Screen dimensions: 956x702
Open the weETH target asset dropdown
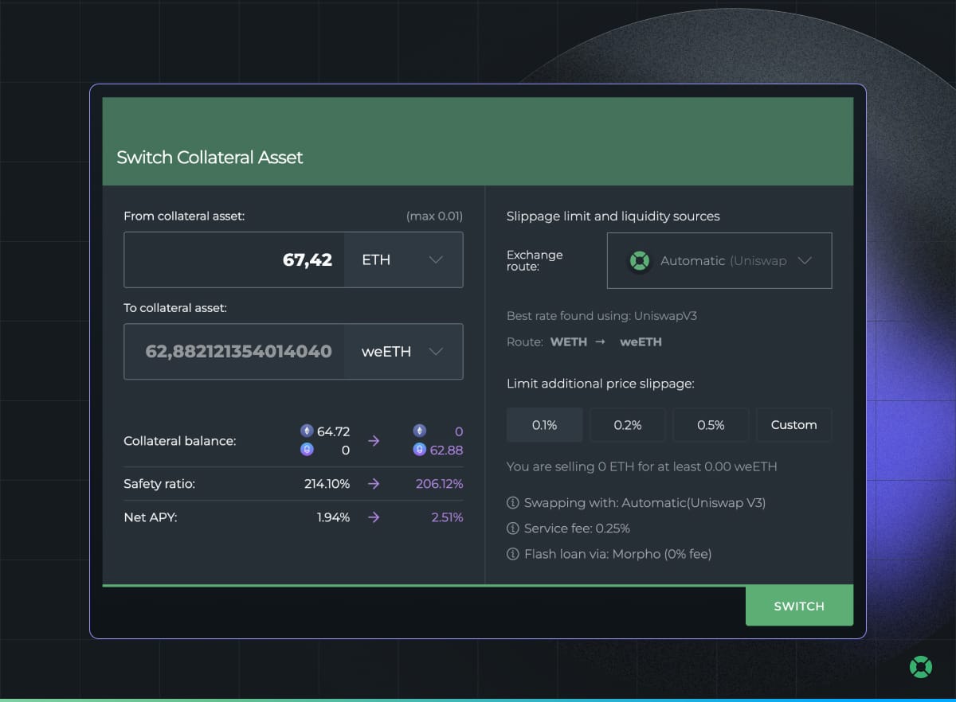coord(403,351)
